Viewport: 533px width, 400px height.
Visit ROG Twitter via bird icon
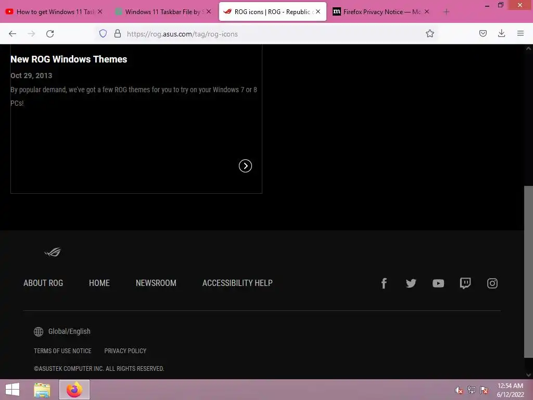click(411, 283)
